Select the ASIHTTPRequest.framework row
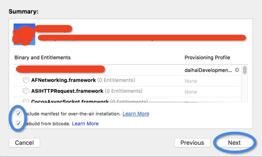 (x=127, y=92)
